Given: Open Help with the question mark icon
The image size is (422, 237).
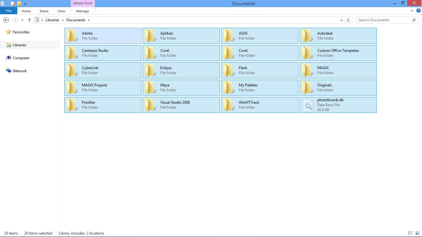Looking at the screenshot, I should [x=419, y=11].
